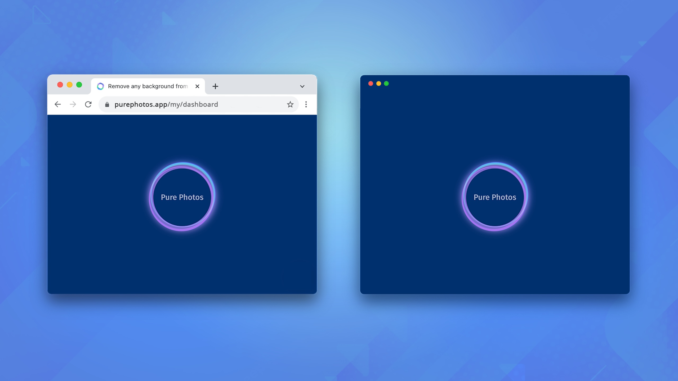The height and width of the screenshot is (381, 678).
Task: Click the open new tab plus button
Action: click(x=215, y=86)
